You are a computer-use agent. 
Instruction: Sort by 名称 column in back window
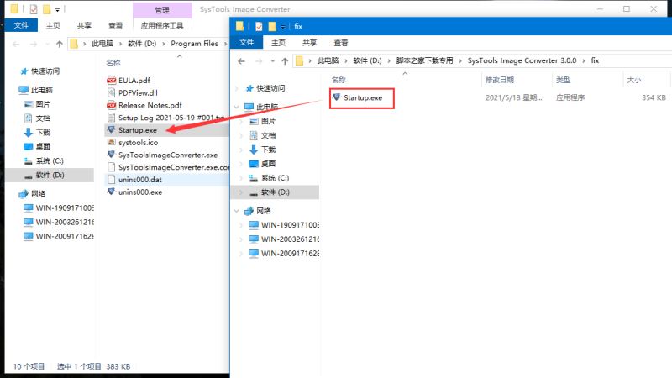pos(113,62)
